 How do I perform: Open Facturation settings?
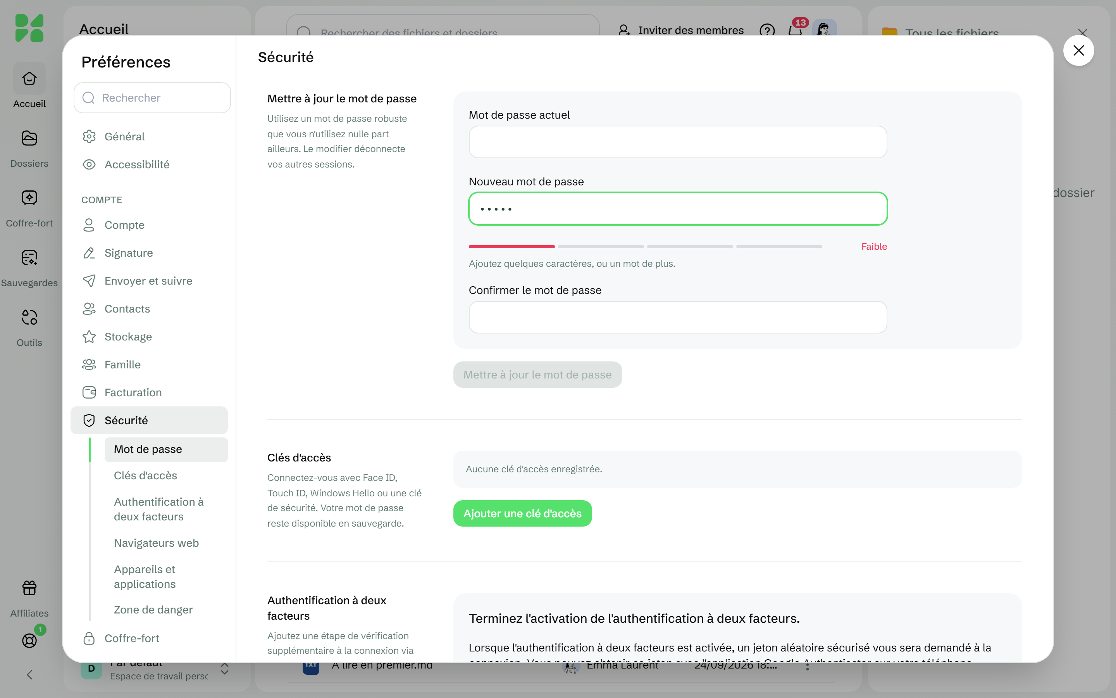click(149, 392)
